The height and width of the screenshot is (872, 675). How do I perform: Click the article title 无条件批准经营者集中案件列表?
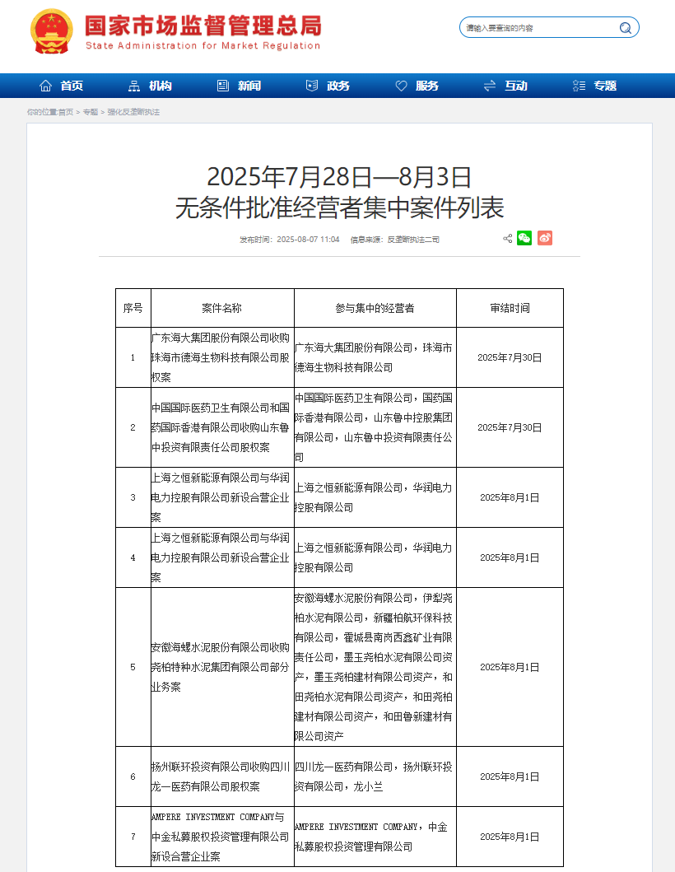(x=340, y=208)
